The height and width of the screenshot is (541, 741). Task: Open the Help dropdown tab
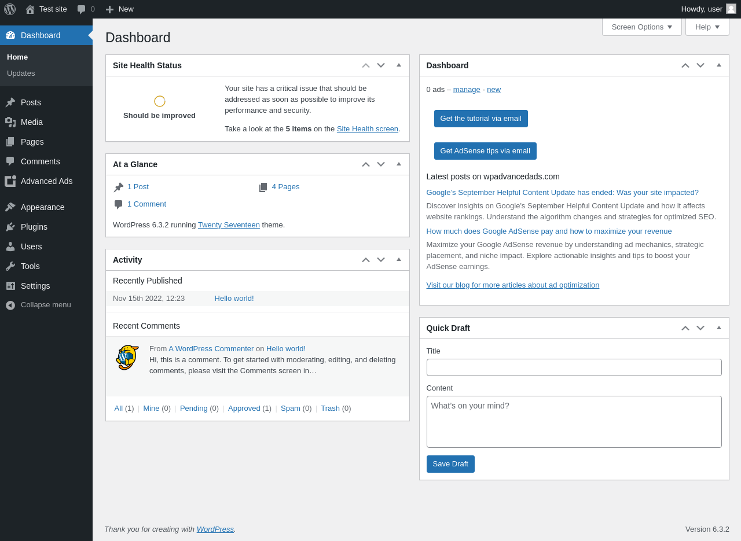[x=707, y=27]
